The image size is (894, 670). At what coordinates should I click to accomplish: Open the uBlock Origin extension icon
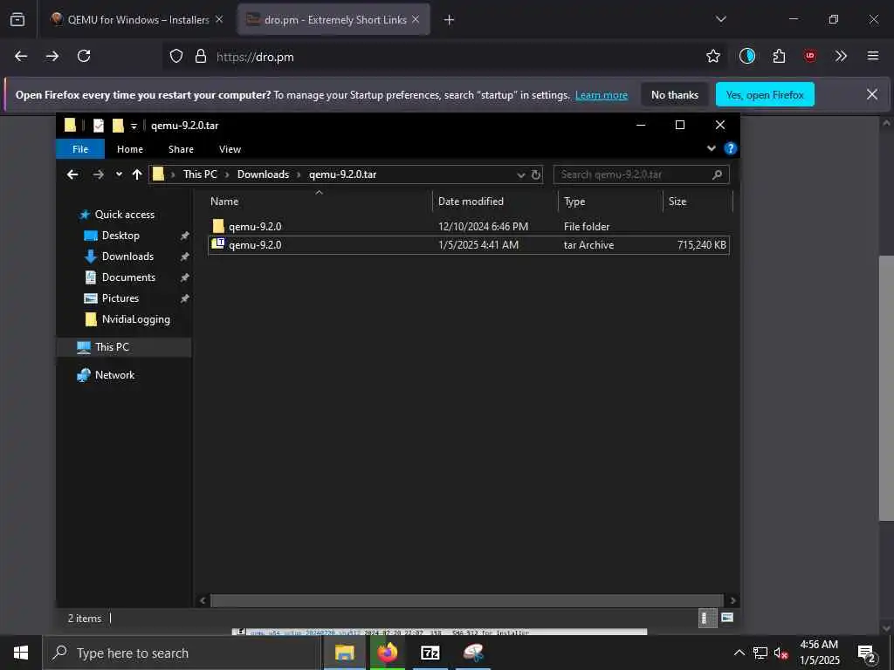(x=809, y=56)
